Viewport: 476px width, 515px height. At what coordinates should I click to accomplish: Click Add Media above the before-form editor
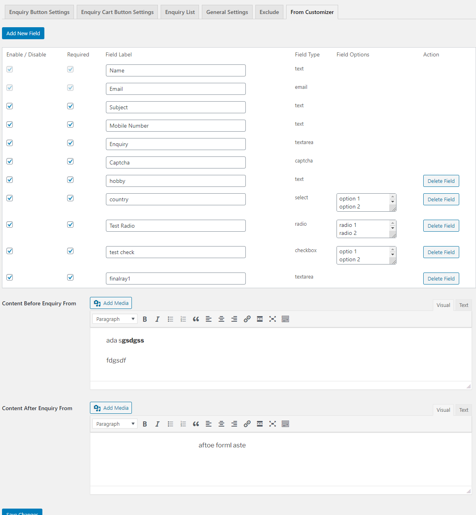click(x=111, y=303)
